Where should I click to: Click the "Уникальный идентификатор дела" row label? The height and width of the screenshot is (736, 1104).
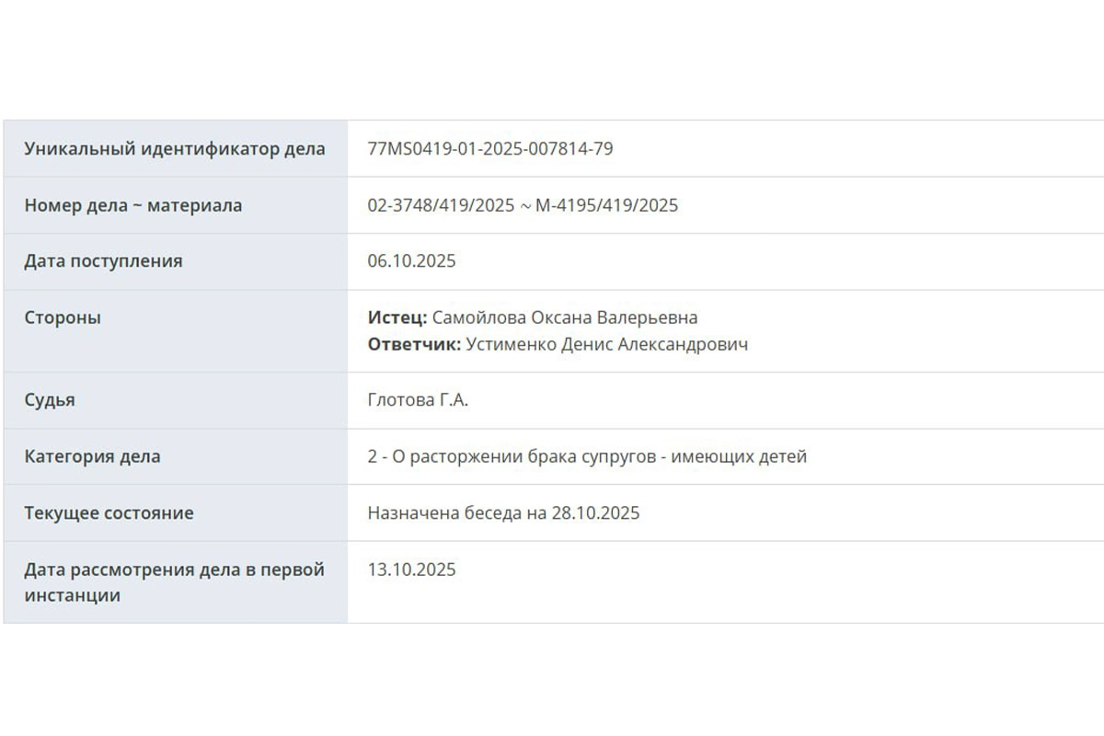point(174,149)
